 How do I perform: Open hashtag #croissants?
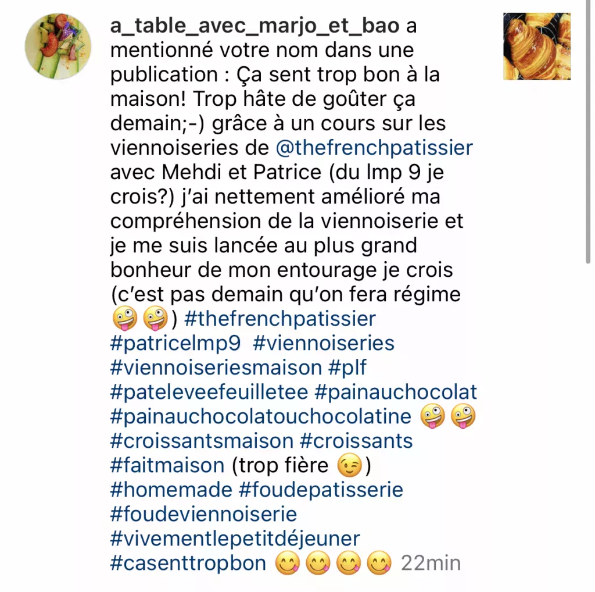(x=356, y=441)
